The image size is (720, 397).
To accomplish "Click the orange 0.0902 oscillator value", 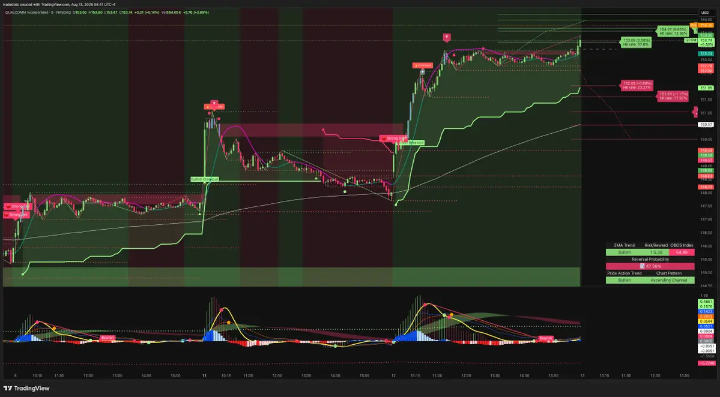I will click(706, 316).
